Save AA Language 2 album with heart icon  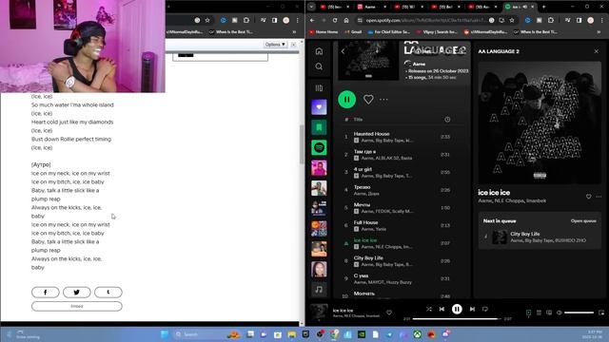pyautogui.click(x=368, y=99)
